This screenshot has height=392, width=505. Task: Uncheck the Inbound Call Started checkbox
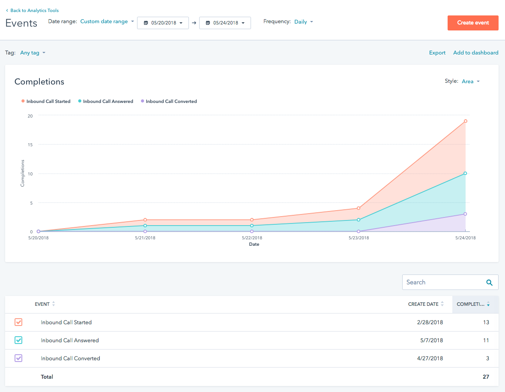(x=18, y=322)
